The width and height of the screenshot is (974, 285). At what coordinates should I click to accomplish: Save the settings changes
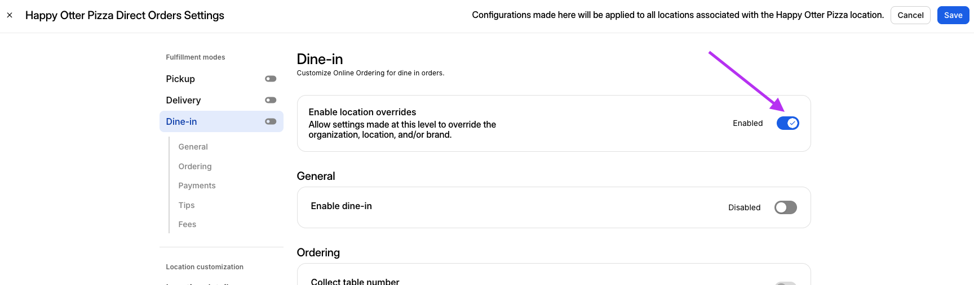tap(953, 15)
